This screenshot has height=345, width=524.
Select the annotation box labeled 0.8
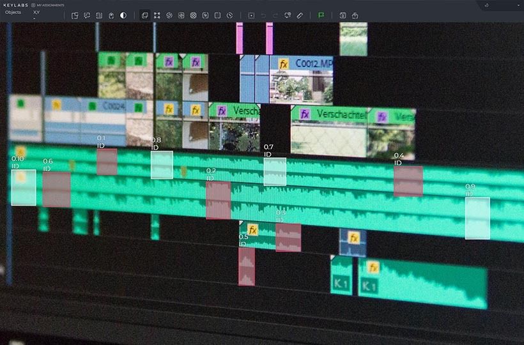coord(162,165)
